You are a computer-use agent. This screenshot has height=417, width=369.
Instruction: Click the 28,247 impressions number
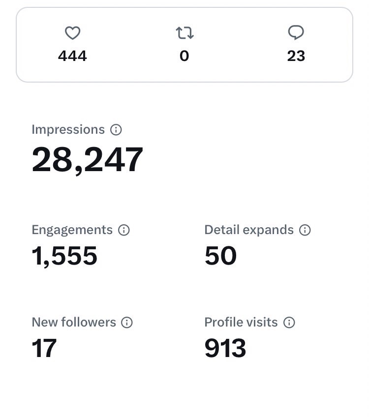point(88,160)
